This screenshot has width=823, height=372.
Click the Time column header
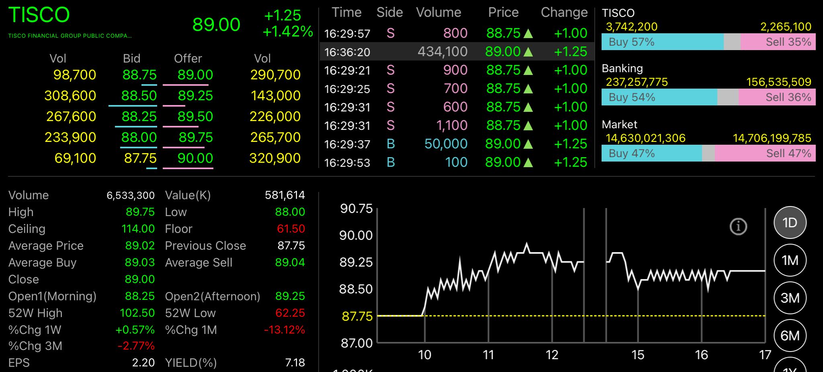346,12
